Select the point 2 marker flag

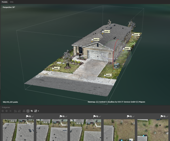click(105, 75)
